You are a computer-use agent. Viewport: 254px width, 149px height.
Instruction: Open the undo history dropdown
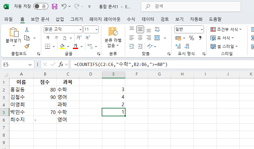[70, 7]
